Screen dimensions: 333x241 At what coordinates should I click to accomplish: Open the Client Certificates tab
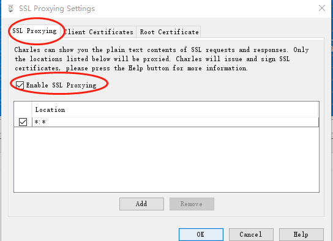[99, 32]
